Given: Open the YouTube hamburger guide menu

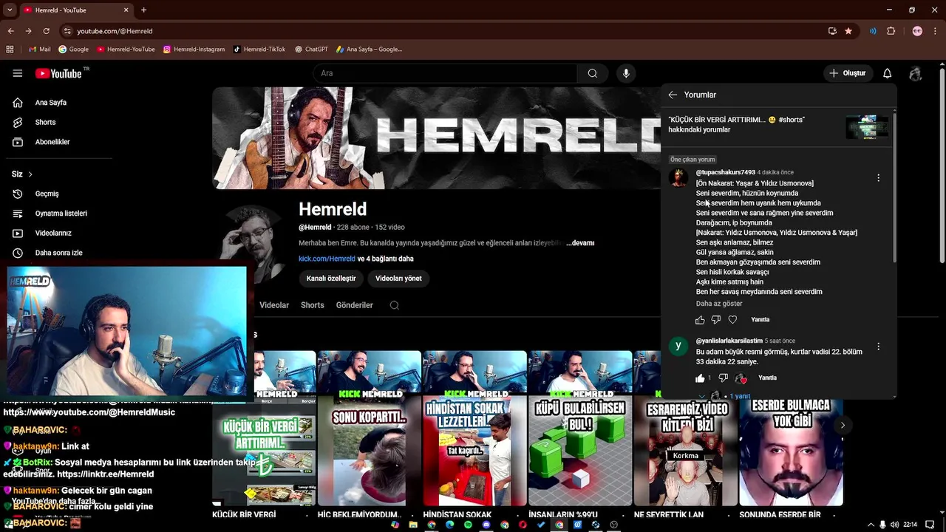Looking at the screenshot, I should [18, 73].
